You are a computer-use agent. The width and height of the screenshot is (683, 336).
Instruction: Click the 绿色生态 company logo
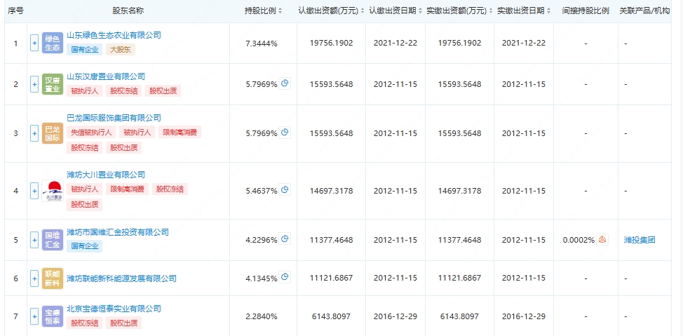(x=53, y=43)
